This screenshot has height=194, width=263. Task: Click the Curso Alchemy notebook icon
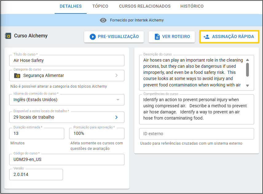pyautogui.click(x=8, y=36)
